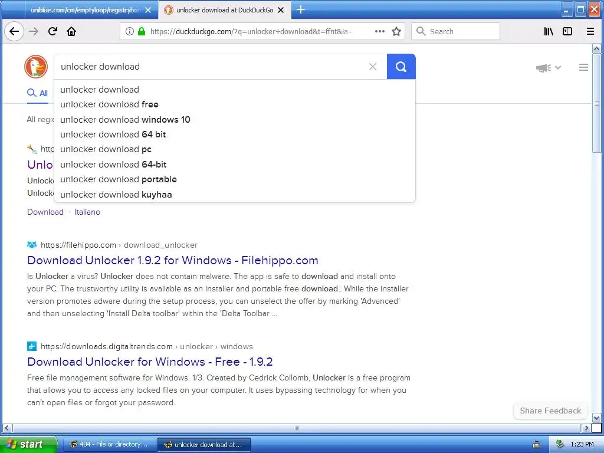The width and height of the screenshot is (604, 453).
Task: Submit search with blue magnifier button
Action: tap(401, 67)
